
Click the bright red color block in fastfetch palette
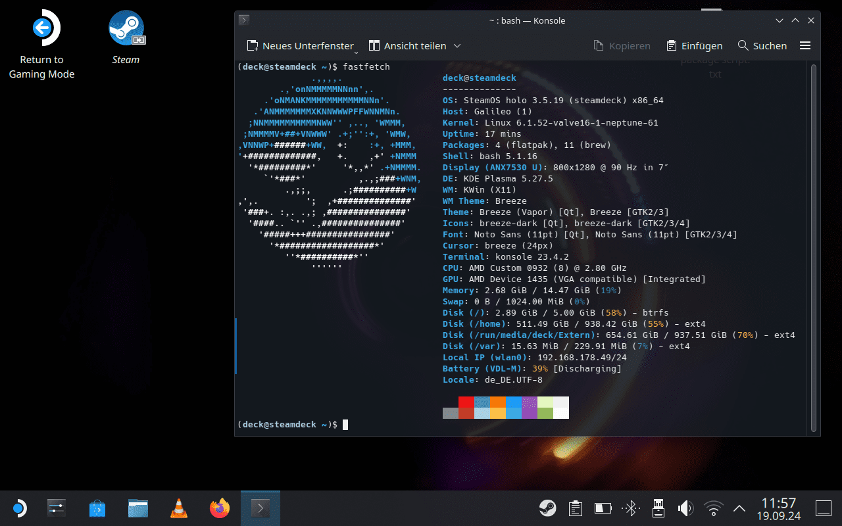[x=466, y=402]
